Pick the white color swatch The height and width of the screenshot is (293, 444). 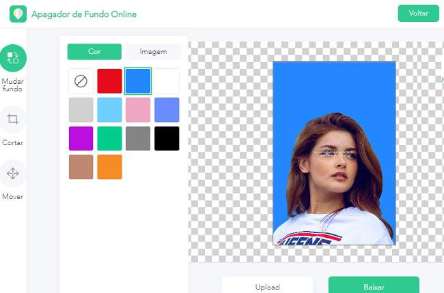[x=167, y=81]
